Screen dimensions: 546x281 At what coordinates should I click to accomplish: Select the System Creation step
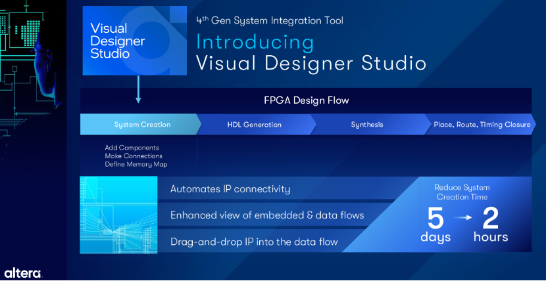141,125
